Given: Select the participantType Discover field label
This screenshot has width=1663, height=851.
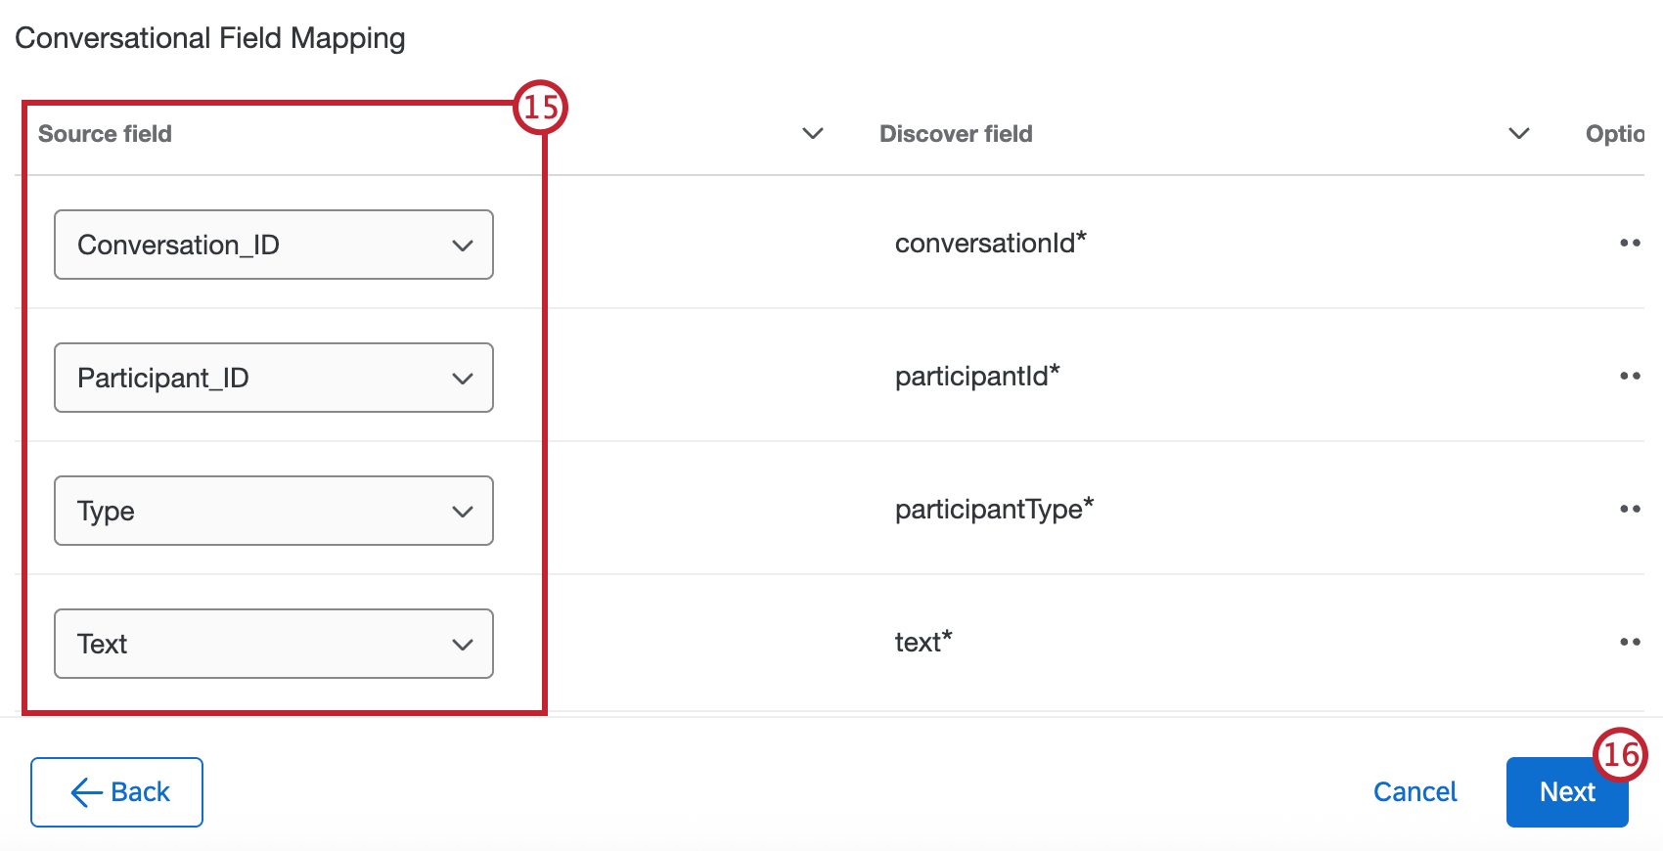Looking at the screenshot, I should [993, 509].
